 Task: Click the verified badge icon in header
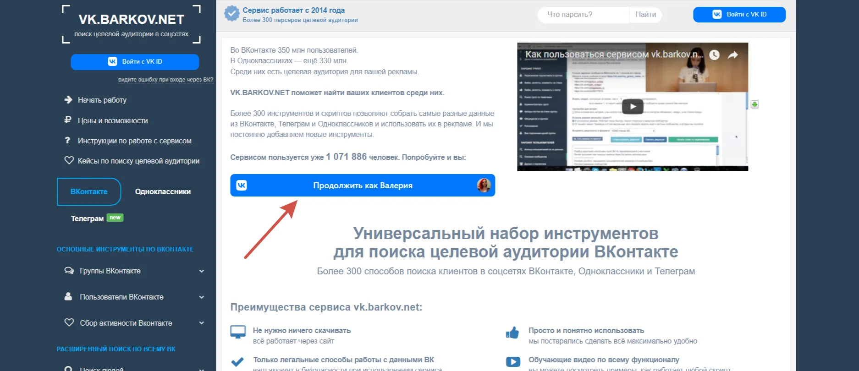(x=231, y=14)
